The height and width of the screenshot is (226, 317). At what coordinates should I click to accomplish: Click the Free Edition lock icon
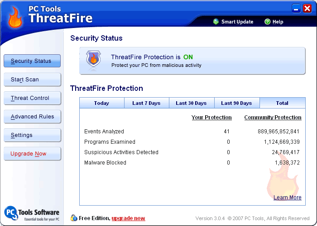click(74, 218)
